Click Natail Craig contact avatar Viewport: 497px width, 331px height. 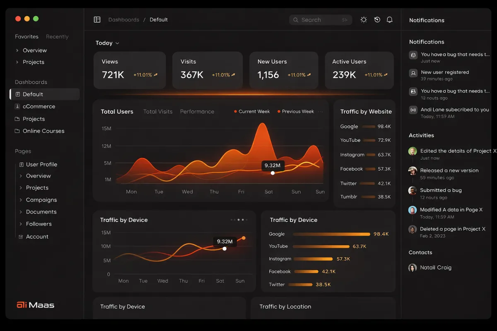click(x=413, y=268)
